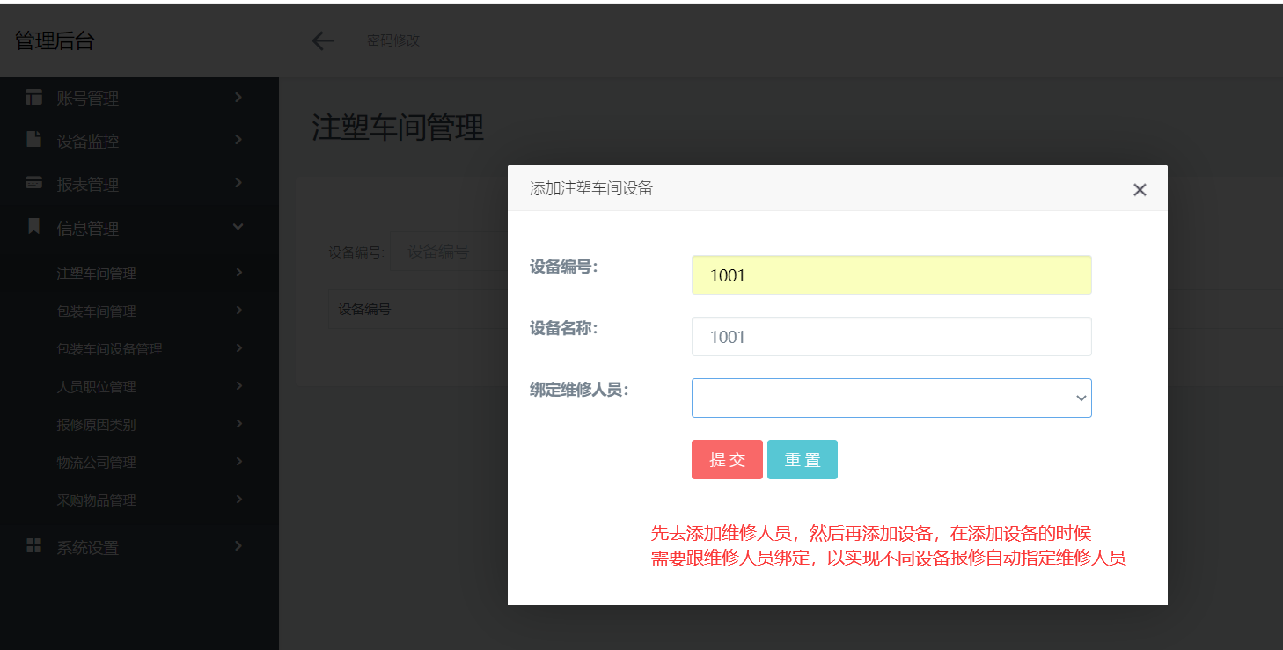
Task: Open 注塑车间管理 in the sidebar
Action: 97,274
